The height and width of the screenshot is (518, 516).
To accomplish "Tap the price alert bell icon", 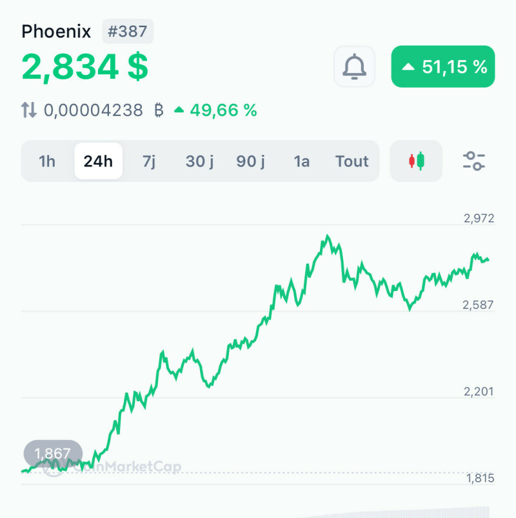I will (354, 66).
